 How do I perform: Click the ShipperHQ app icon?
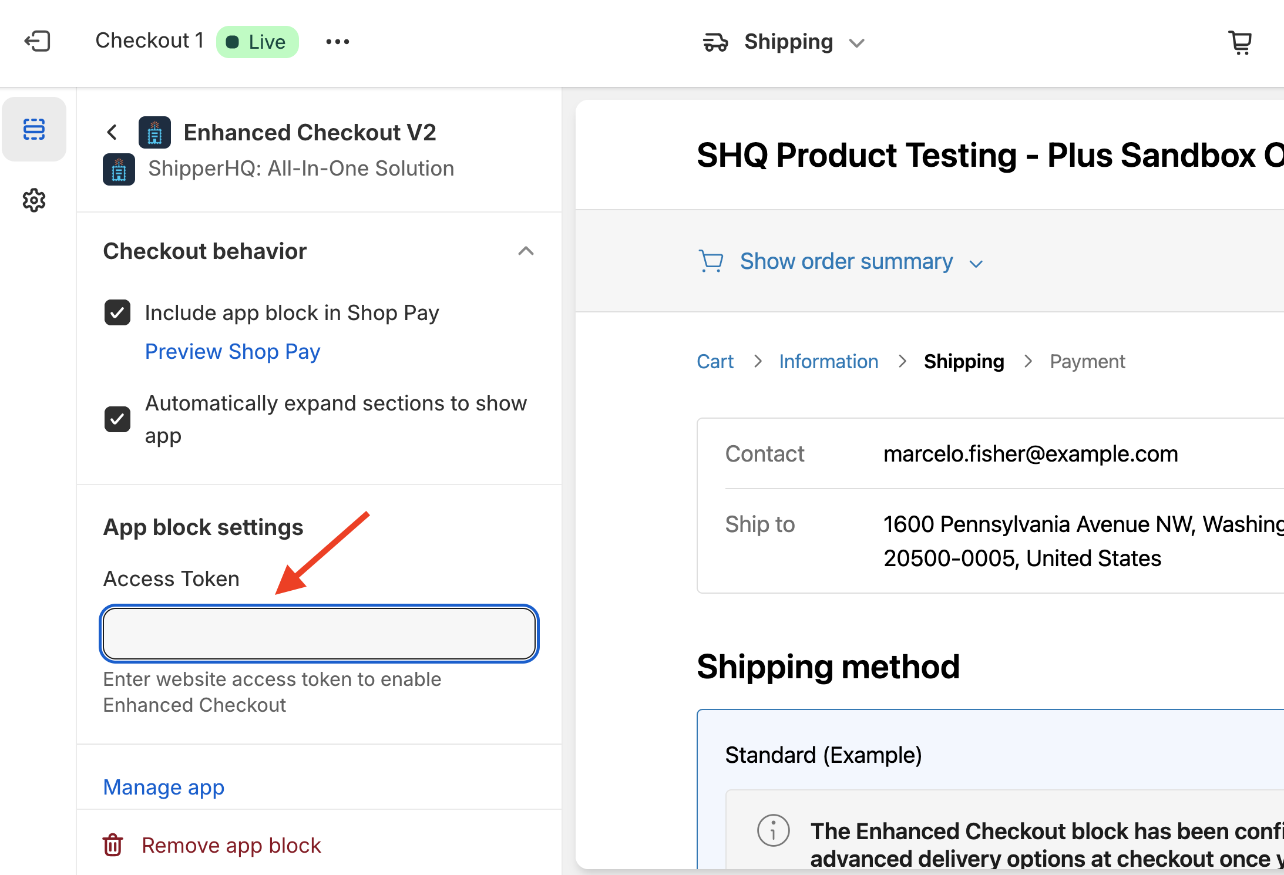pyautogui.click(x=119, y=169)
